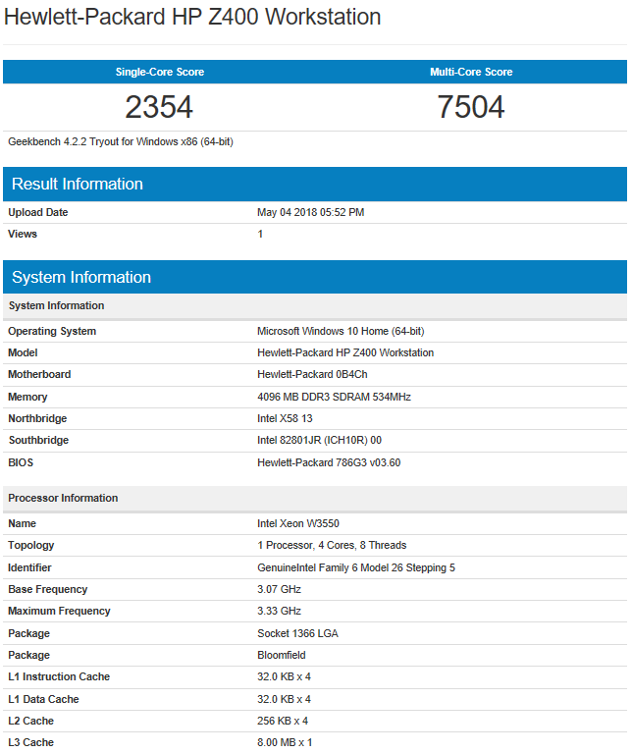Image resolution: width=632 pixels, height=753 pixels.
Task: Select the date May 04 2018 05:52 PM
Action: pos(310,212)
